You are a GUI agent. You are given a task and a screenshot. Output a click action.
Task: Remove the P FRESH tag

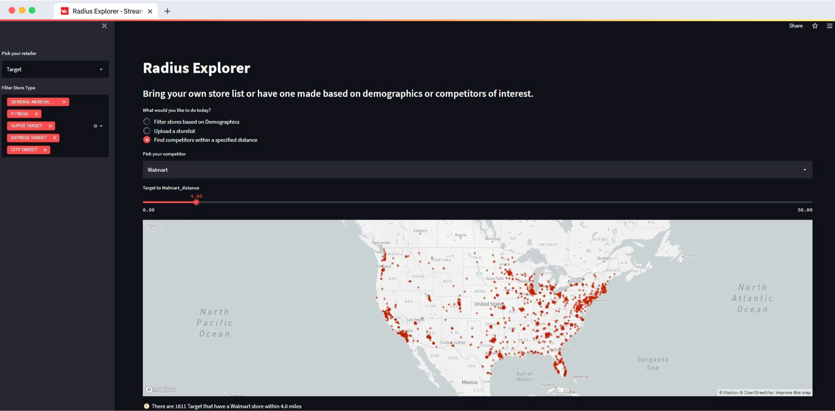35,114
